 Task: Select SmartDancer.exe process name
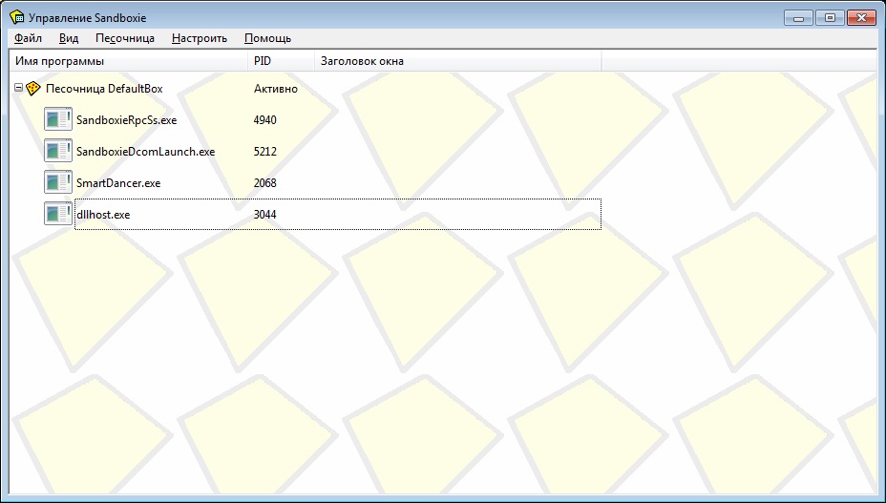tap(118, 183)
